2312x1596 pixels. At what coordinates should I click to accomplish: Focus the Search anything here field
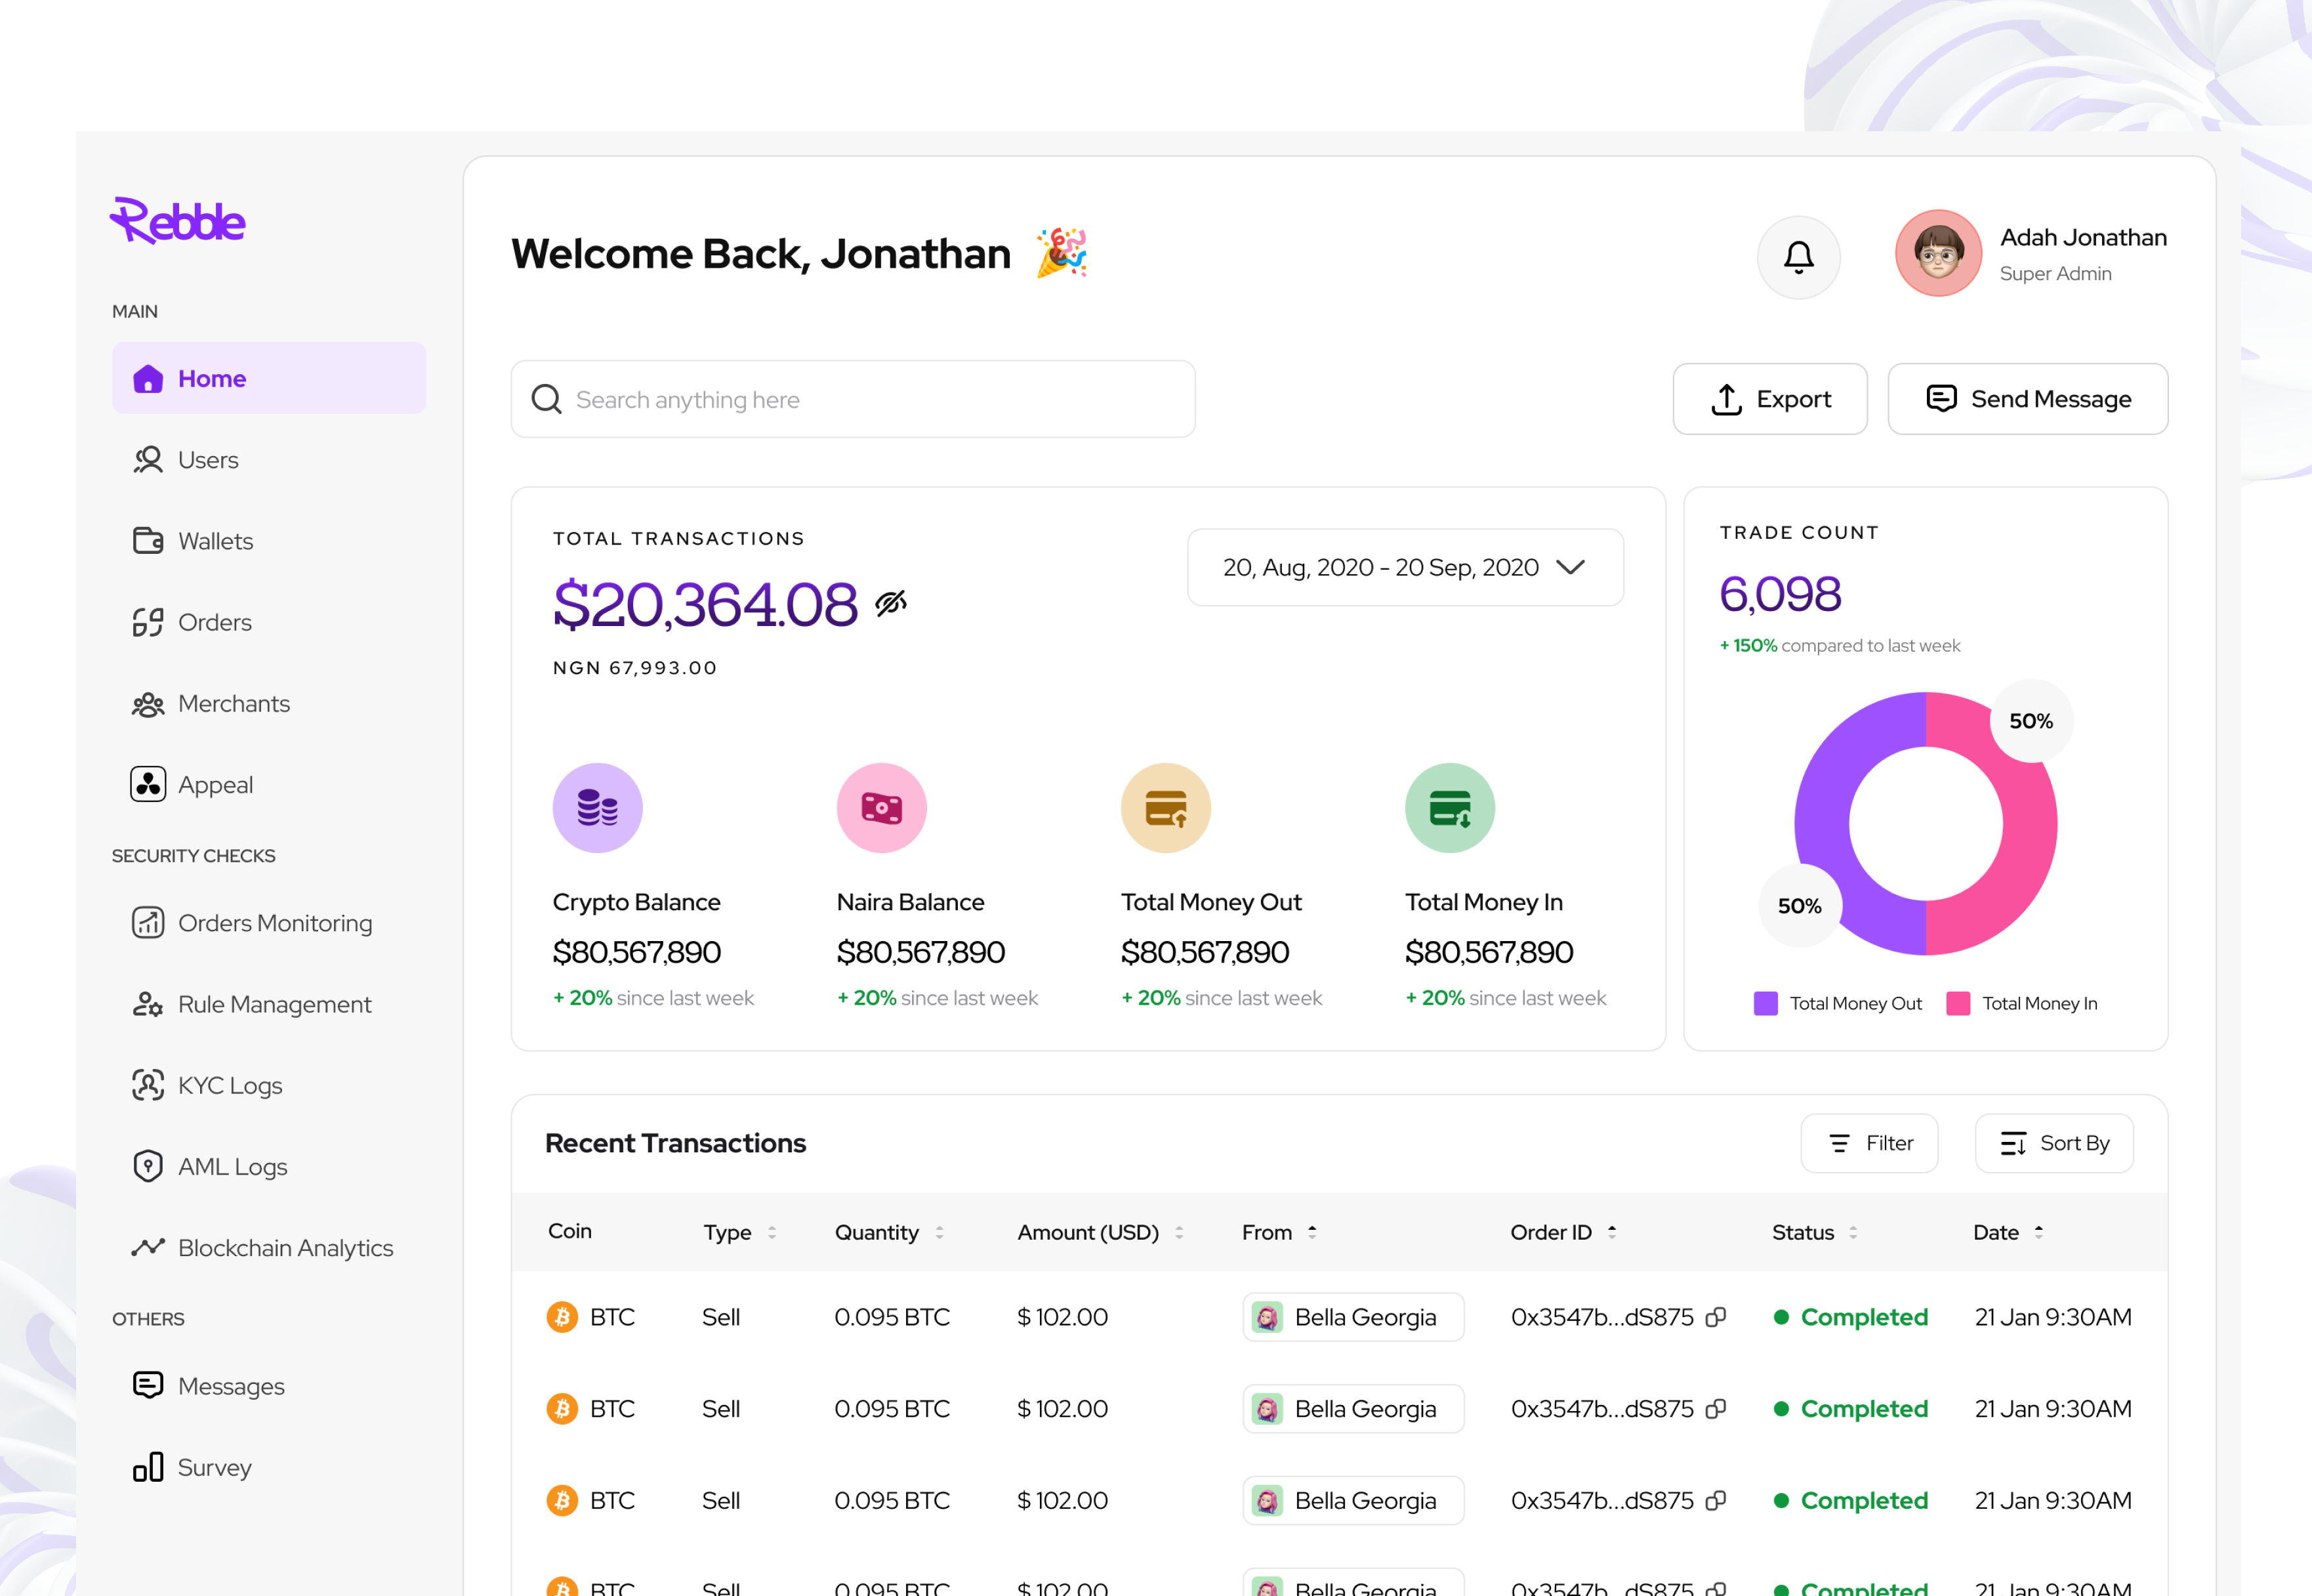point(853,399)
